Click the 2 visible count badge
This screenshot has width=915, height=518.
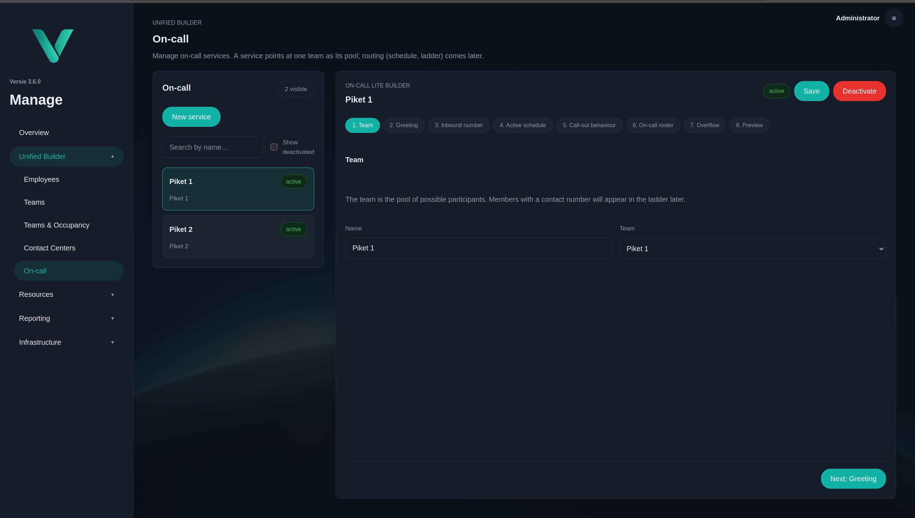tap(296, 89)
